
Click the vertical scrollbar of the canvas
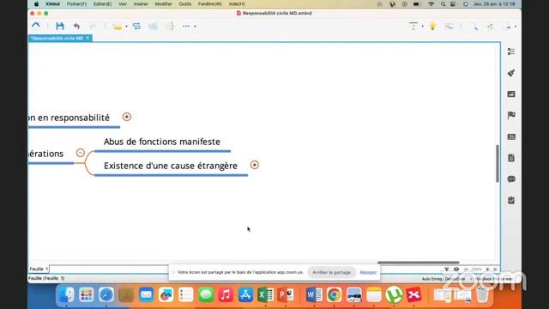498,163
